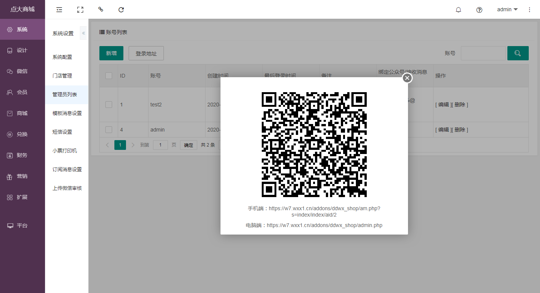
Task: Open the 商城 sidebar section
Action: click(22, 113)
